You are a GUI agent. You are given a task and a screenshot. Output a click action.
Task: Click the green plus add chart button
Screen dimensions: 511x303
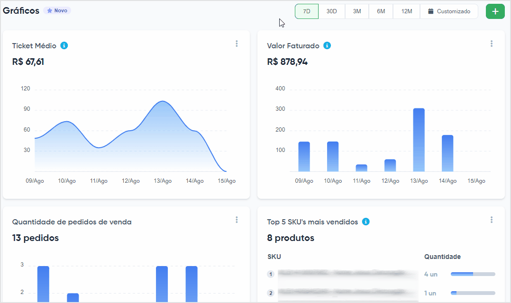(495, 11)
